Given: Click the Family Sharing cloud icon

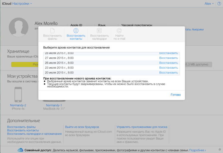Looking at the screenshot, I should click(x=20, y=150).
